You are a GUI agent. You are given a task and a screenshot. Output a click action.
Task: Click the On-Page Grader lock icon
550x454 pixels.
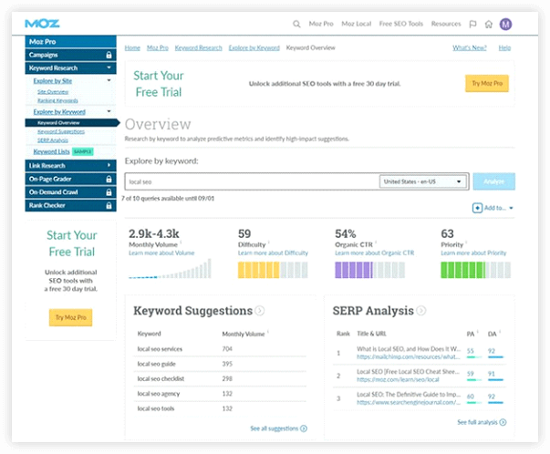(x=109, y=180)
